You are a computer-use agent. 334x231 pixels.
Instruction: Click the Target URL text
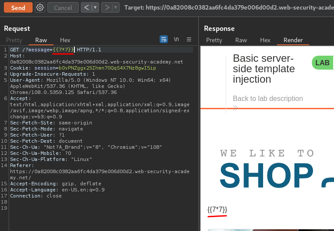[229, 8]
